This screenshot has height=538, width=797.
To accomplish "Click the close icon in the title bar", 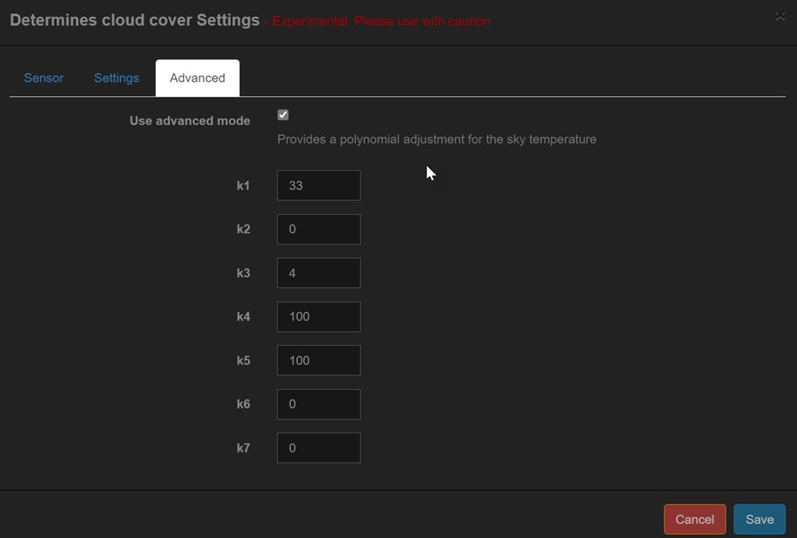I will point(780,16).
